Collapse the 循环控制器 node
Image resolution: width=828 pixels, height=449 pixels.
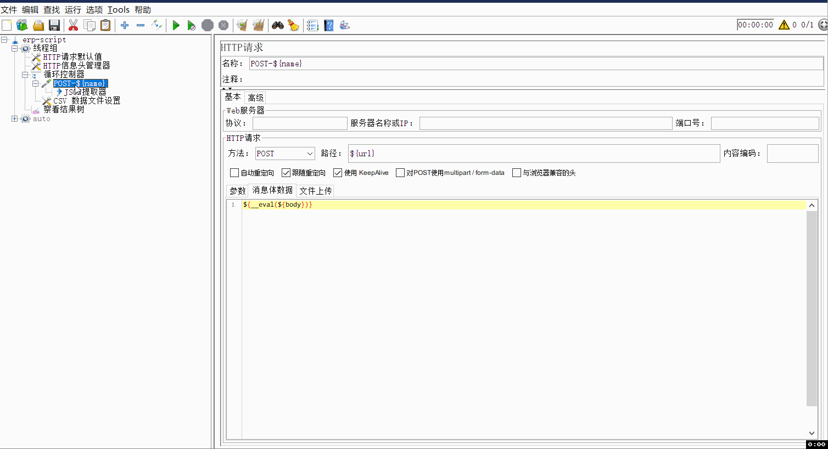25,75
